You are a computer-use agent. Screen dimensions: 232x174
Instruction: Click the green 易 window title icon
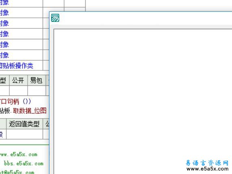[55, 18]
